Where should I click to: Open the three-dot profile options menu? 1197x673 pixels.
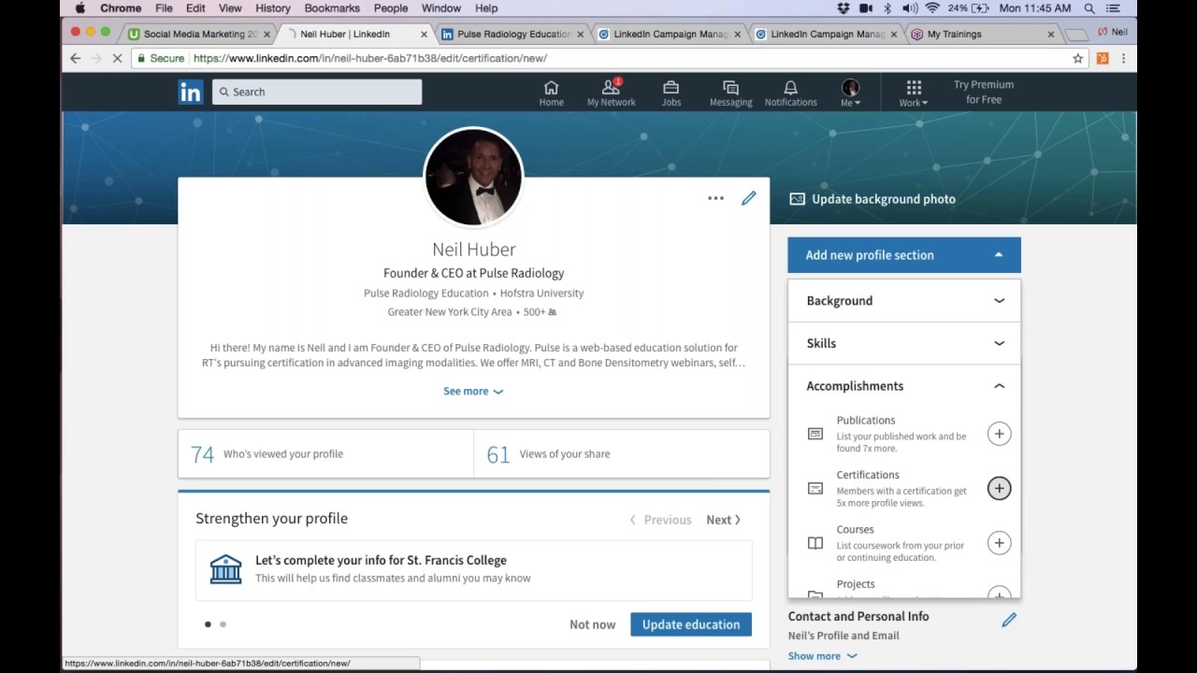pos(715,198)
